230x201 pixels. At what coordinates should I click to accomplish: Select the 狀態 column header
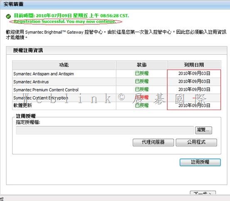(x=142, y=65)
